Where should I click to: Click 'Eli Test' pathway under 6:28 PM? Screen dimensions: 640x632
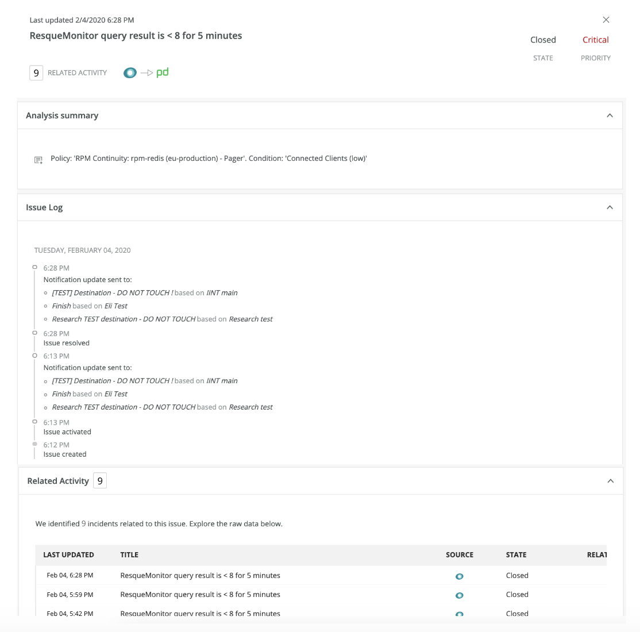pos(116,306)
